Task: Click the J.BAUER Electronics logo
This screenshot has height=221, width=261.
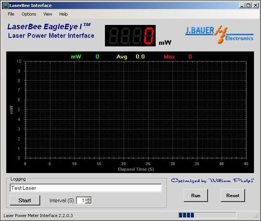Action: [219, 34]
